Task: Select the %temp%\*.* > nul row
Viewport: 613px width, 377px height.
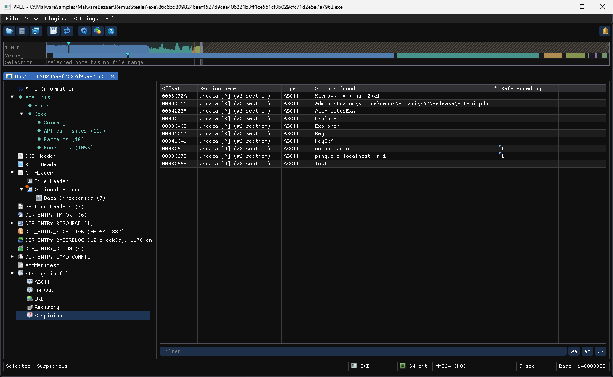Action: point(383,96)
